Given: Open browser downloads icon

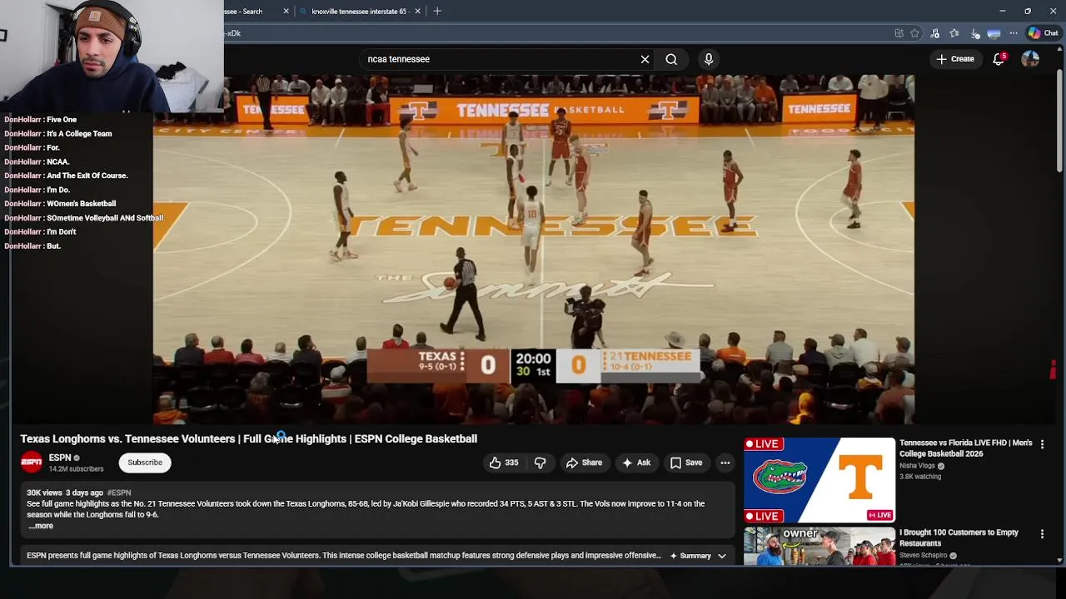Looking at the screenshot, I should [974, 33].
